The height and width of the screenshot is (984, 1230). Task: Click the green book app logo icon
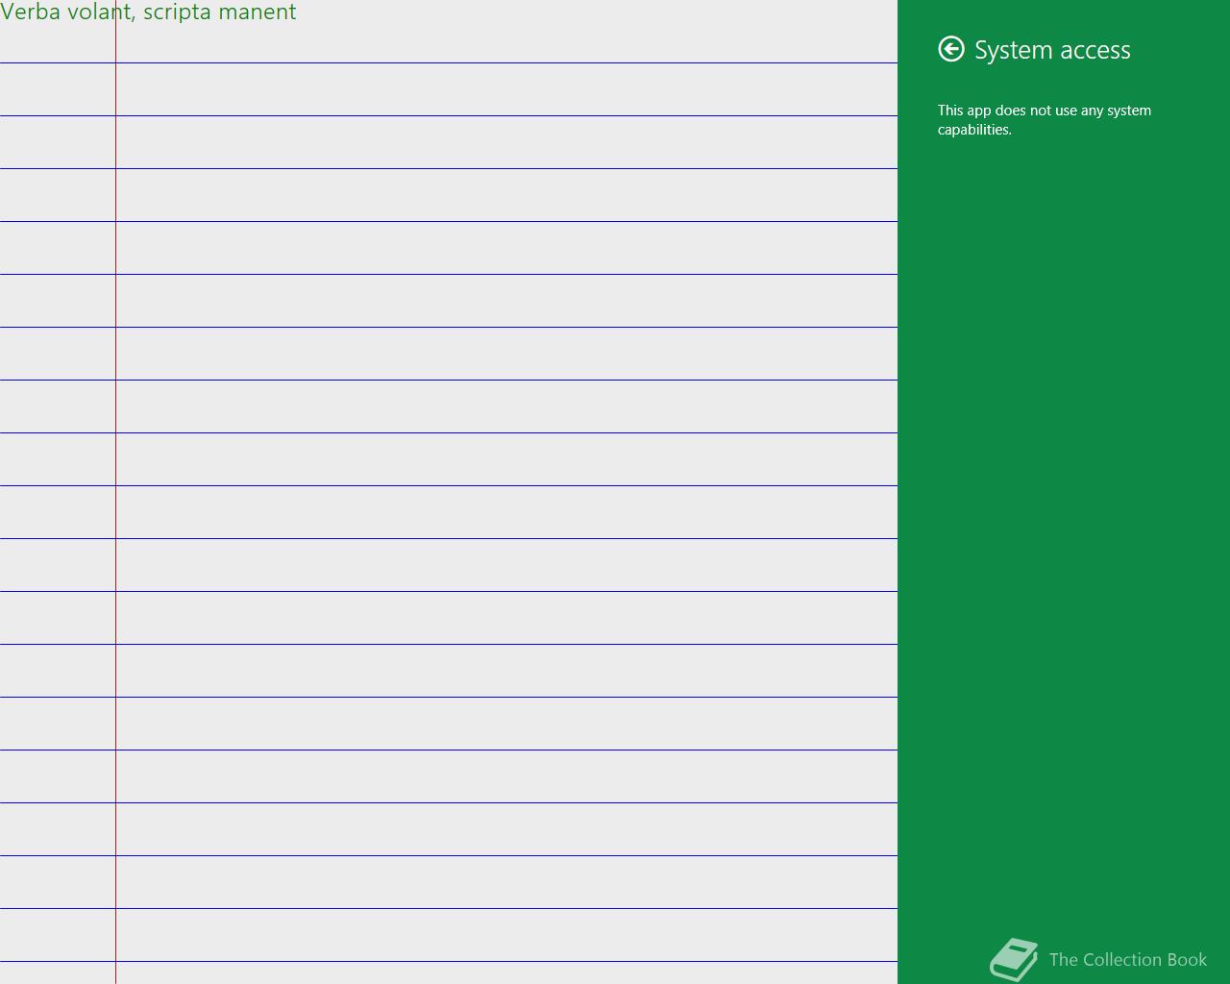coord(1014,960)
